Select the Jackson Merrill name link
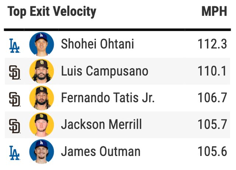This screenshot has width=236, height=170. pyautogui.click(x=101, y=125)
